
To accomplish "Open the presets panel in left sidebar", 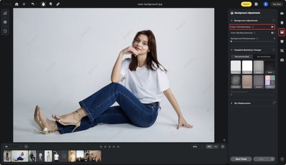I will click(x=5, y=13).
